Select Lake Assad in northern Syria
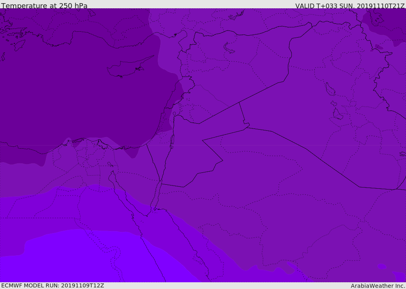The image size is (406, 289). click(229, 48)
